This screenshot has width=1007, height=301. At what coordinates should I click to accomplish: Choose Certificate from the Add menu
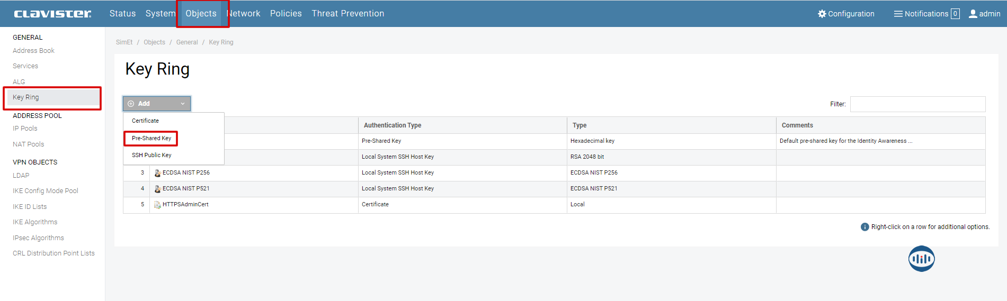145,121
